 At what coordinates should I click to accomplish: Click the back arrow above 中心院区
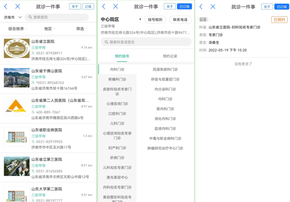click(x=103, y=7)
